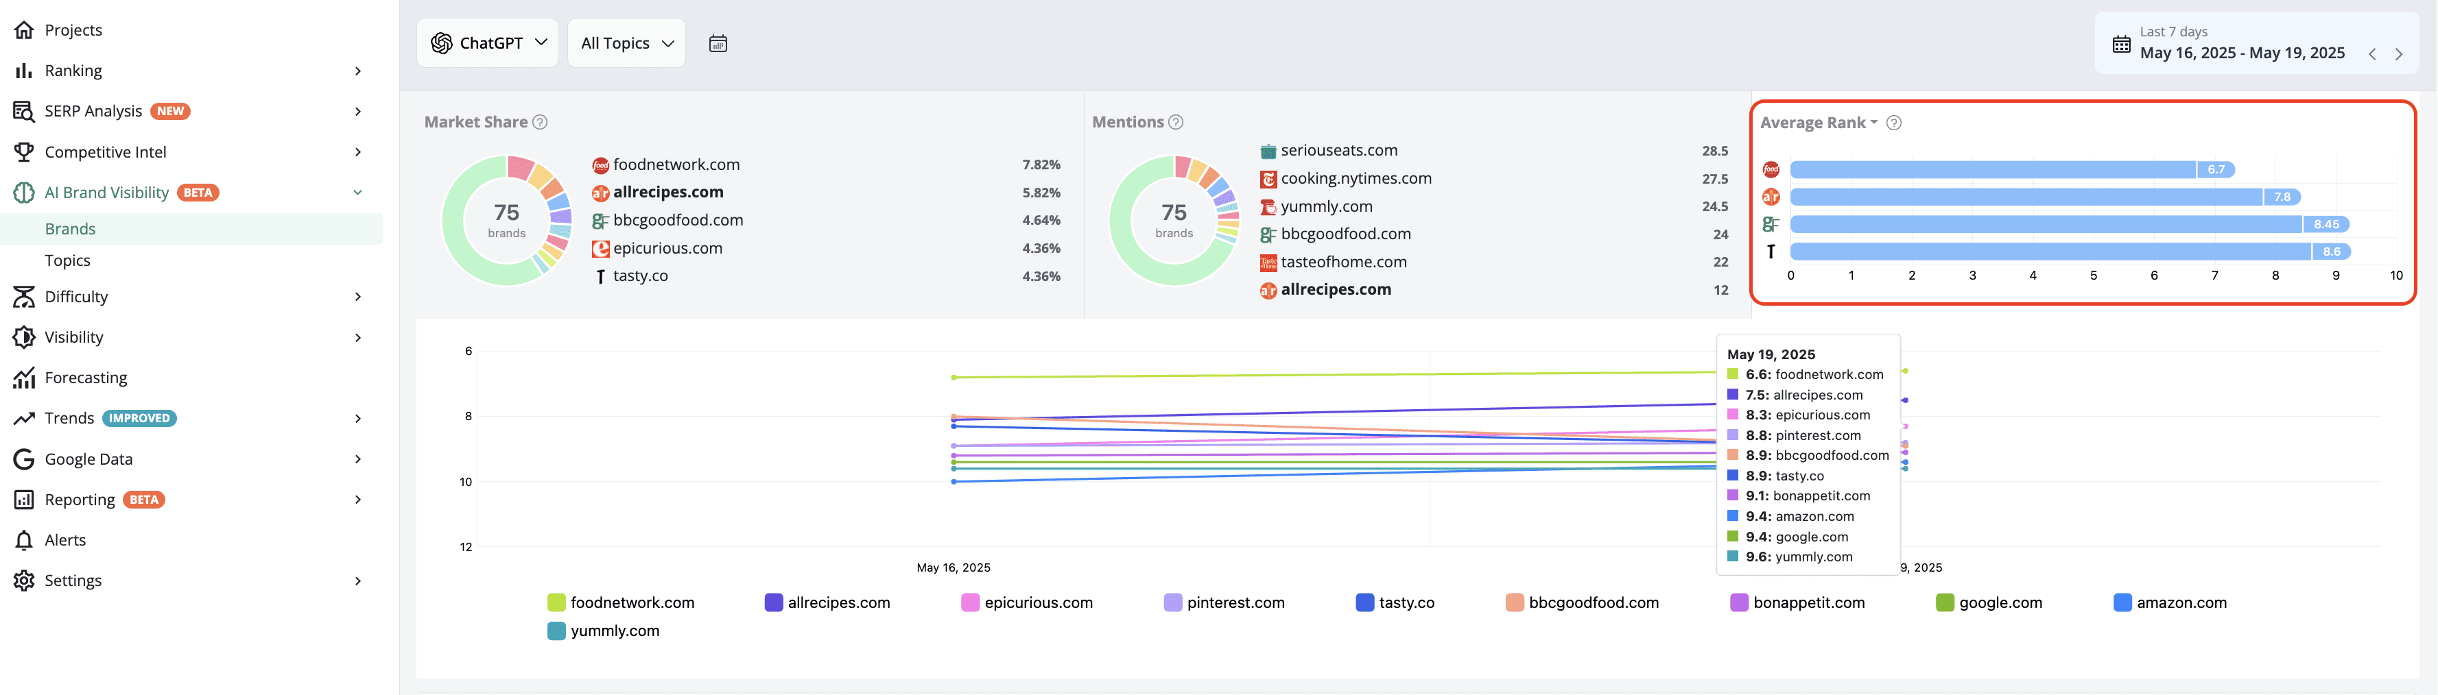Open the Average Rank metric dropdown
The height and width of the screenshot is (695, 2438).
[x=1819, y=123]
